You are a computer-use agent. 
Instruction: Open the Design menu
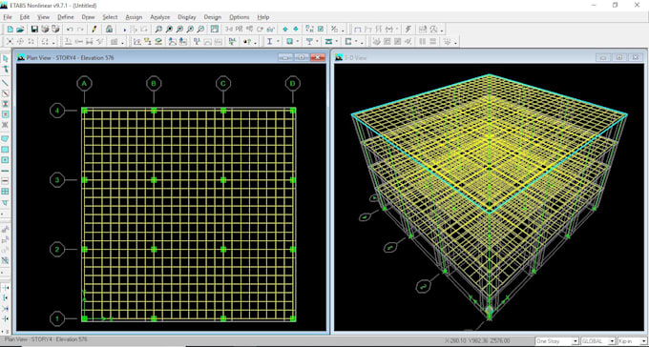click(x=212, y=17)
